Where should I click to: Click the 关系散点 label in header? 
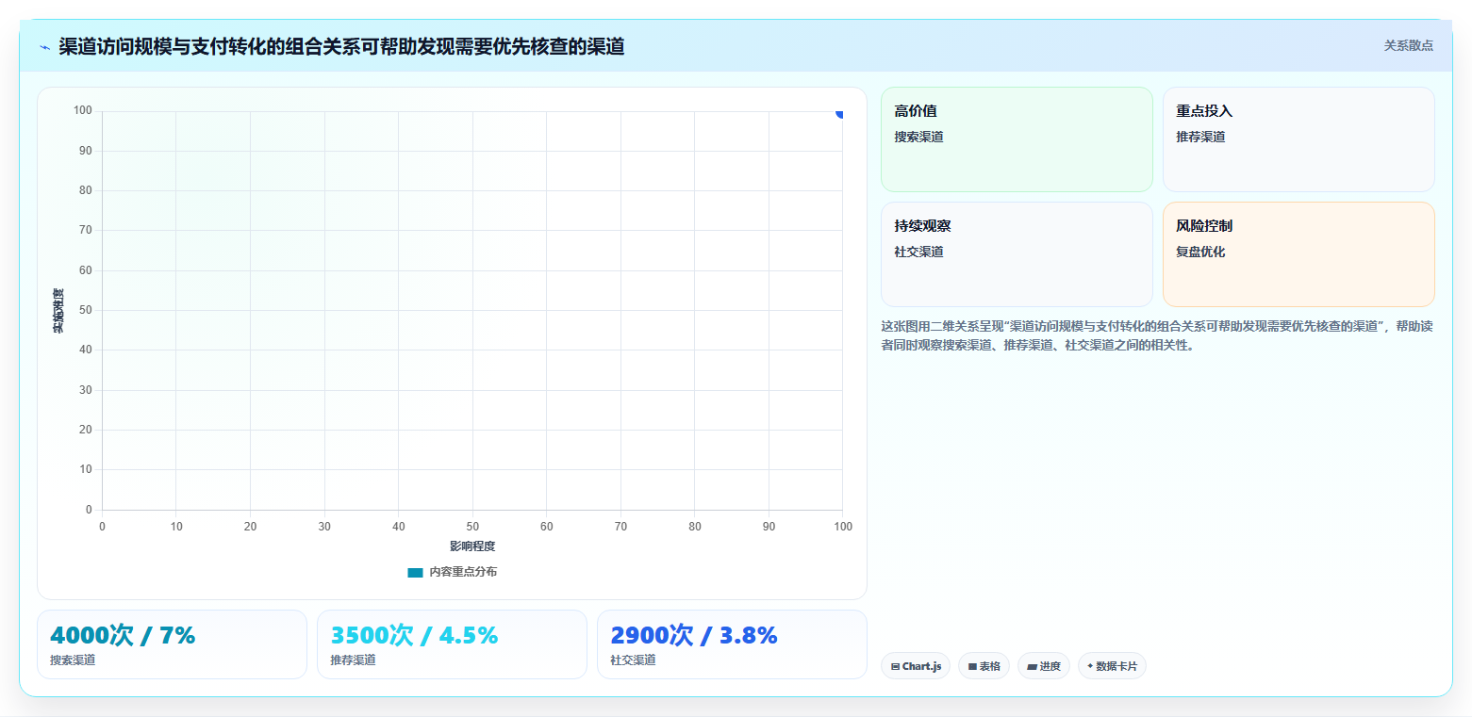point(1408,45)
